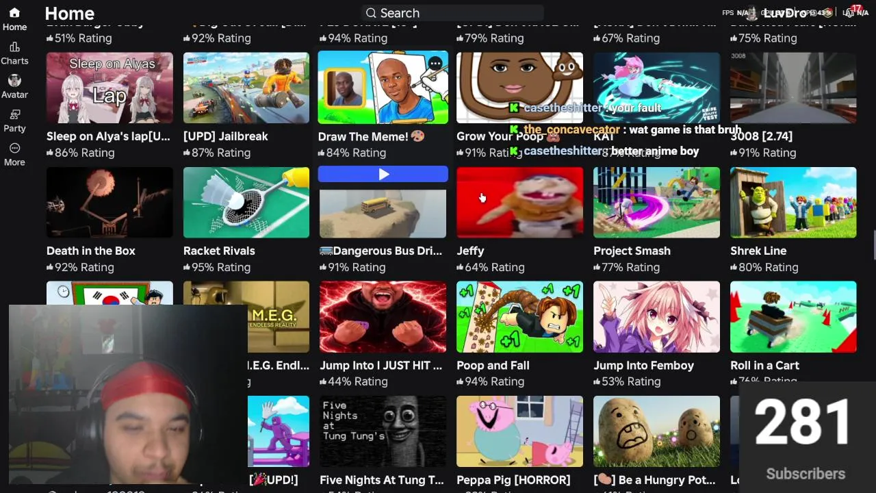Open the More sidebar menu

pos(14,155)
